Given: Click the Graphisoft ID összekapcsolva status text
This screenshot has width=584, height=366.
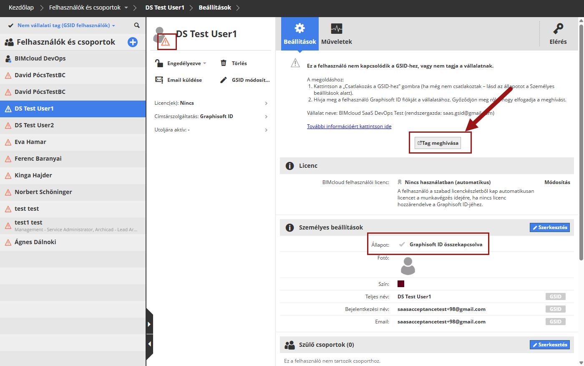Looking at the screenshot, I should point(446,245).
